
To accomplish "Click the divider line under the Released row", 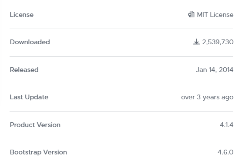I will click(x=121, y=84).
